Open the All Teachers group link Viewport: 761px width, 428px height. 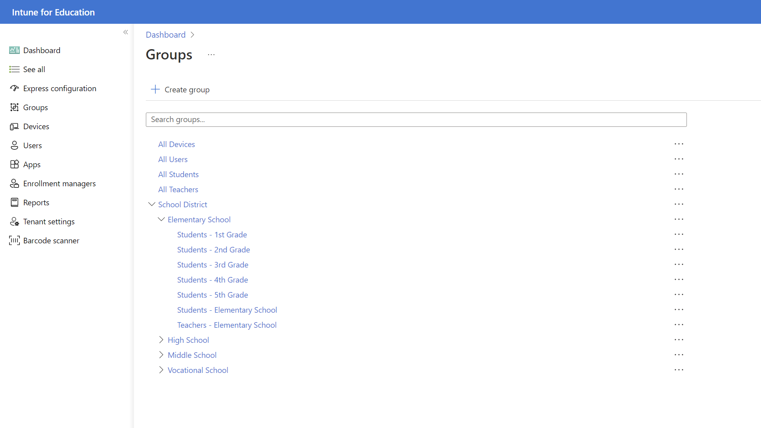point(178,189)
